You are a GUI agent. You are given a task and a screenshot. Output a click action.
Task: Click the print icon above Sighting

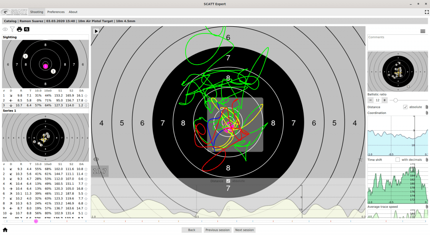(19, 29)
